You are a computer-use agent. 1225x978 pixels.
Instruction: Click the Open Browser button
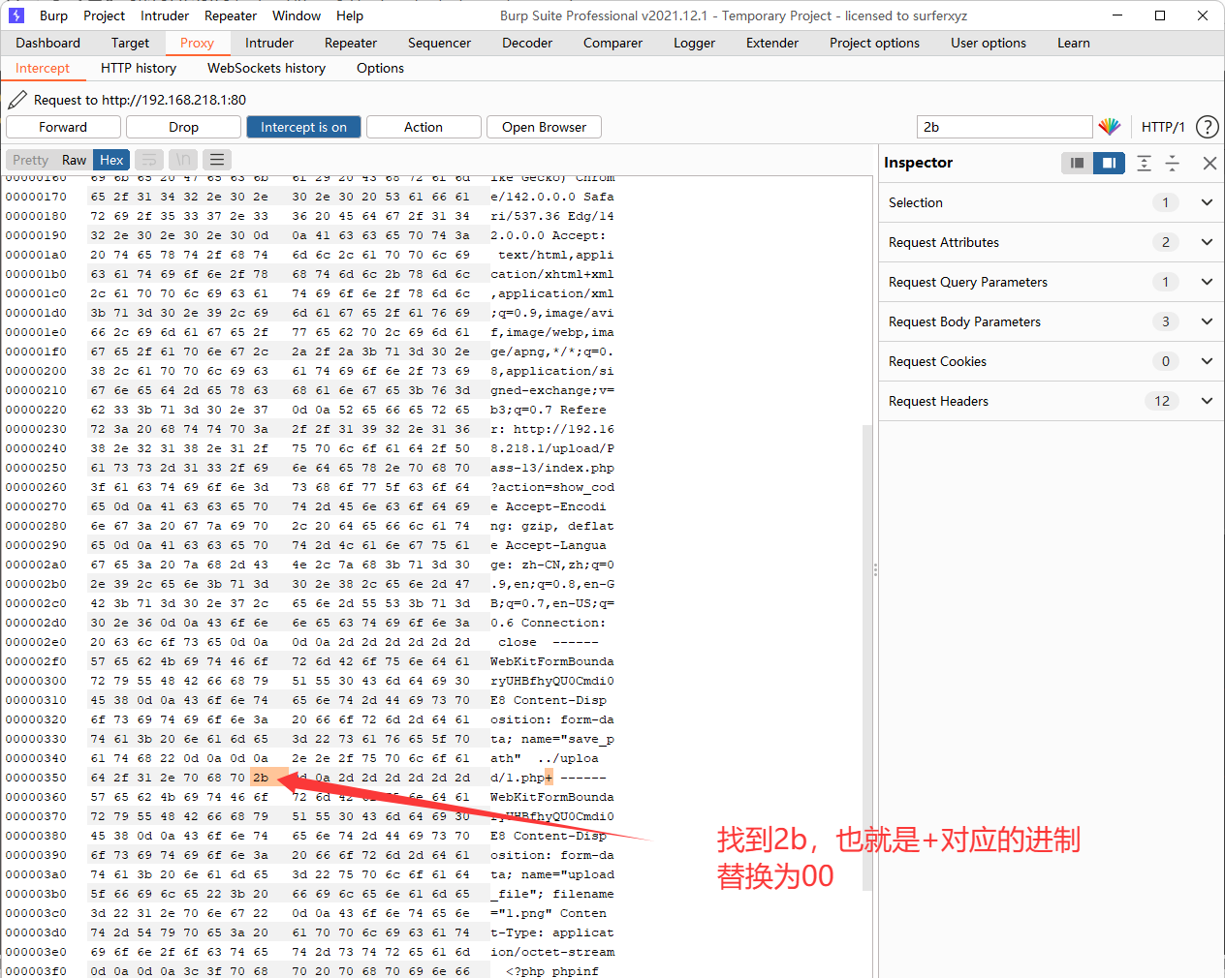coord(544,127)
